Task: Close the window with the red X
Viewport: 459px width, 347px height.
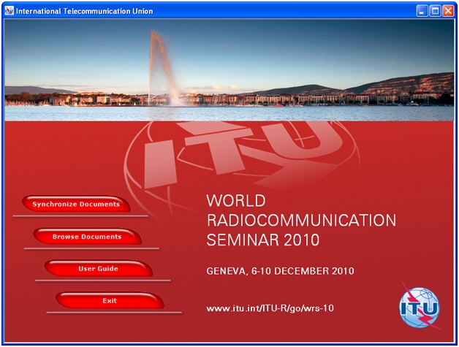Action: click(x=448, y=11)
